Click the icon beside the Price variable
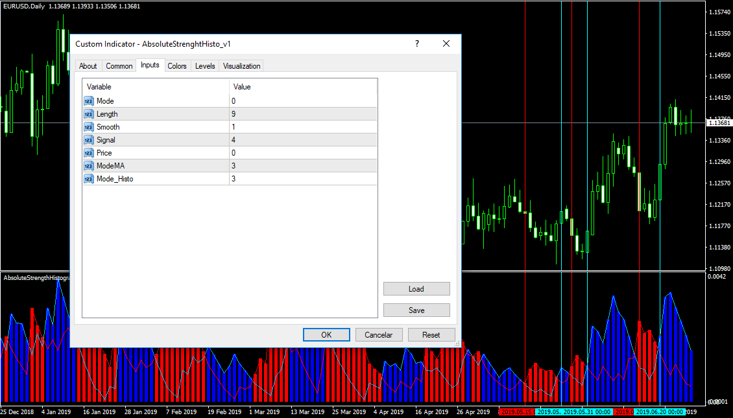The image size is (733, 418). 89,153
